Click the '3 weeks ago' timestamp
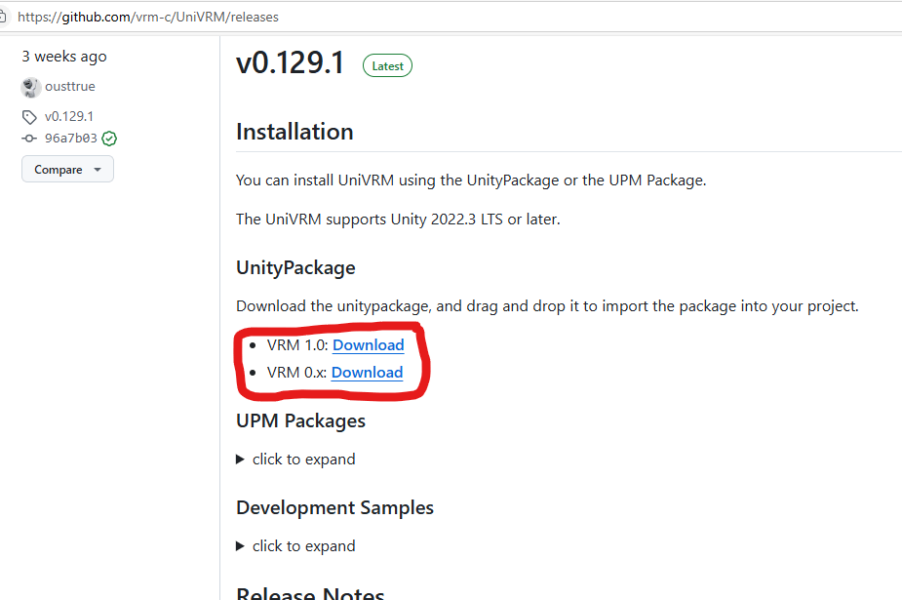Viewport: 902px width, 600px height. (64, 57)
